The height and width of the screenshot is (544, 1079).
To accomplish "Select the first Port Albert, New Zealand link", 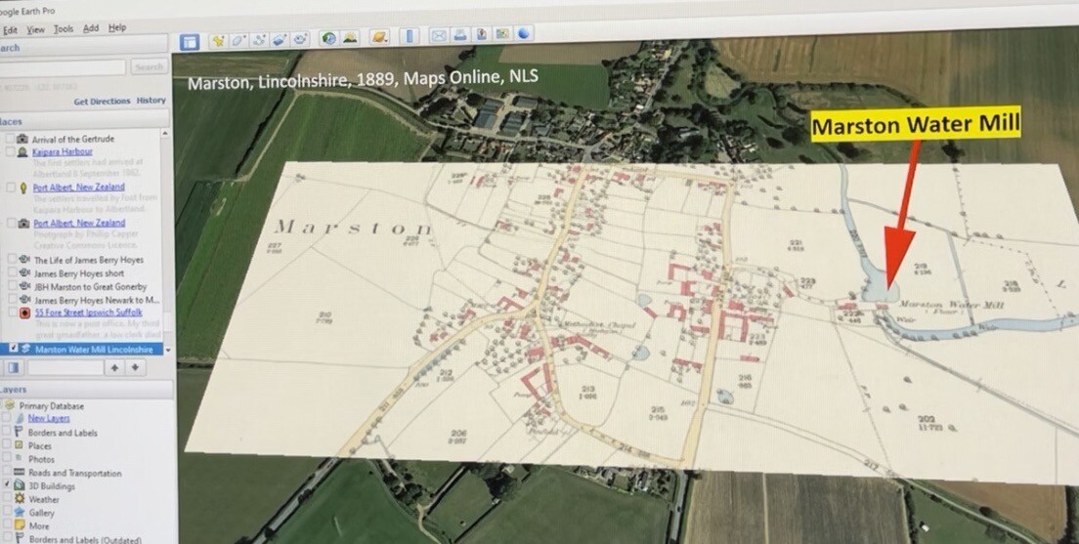I will pyautogui.click(x=79, y=188).
